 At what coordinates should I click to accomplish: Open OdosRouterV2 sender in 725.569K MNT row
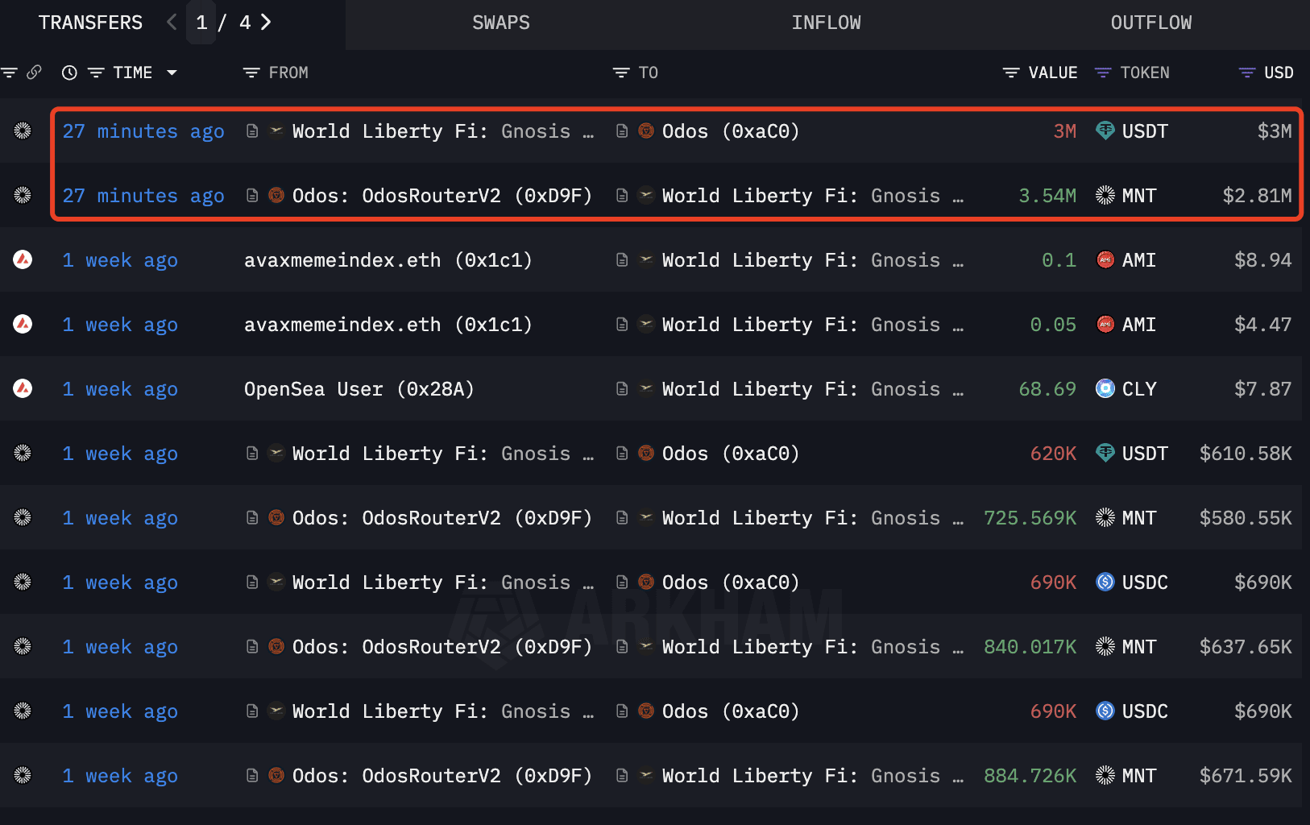[x=442, y=518]
